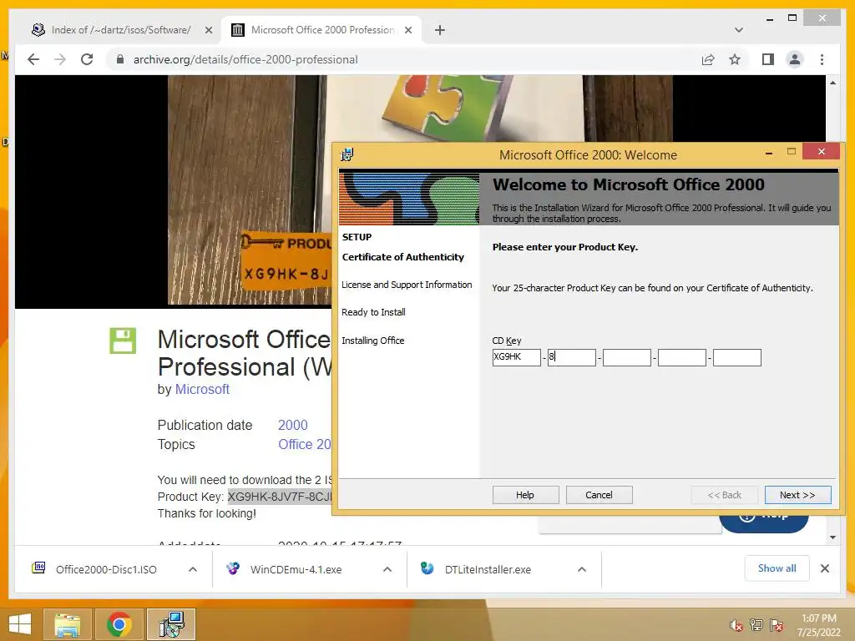The width and height of the screenshot is (855, 641).
Task: Go back in Chrome browser history
Action: coord(33,59)
